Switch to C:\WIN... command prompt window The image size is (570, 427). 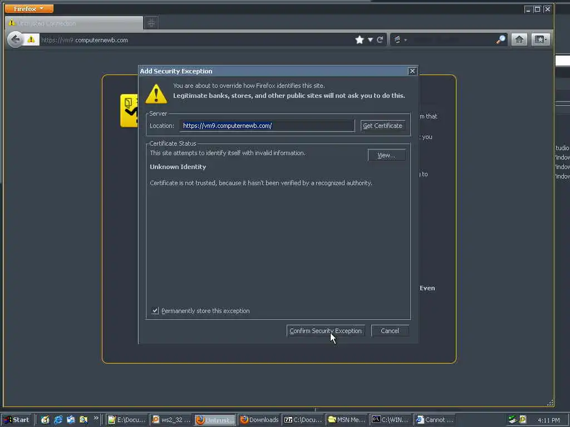tap(390, 420)
